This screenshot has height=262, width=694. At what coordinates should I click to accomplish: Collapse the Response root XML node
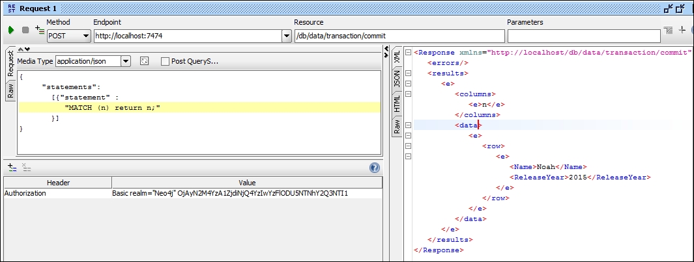[408, 52]
